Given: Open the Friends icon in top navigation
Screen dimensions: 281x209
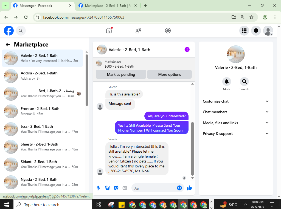Looking at the screenshot, I should (x=138, y=31).
